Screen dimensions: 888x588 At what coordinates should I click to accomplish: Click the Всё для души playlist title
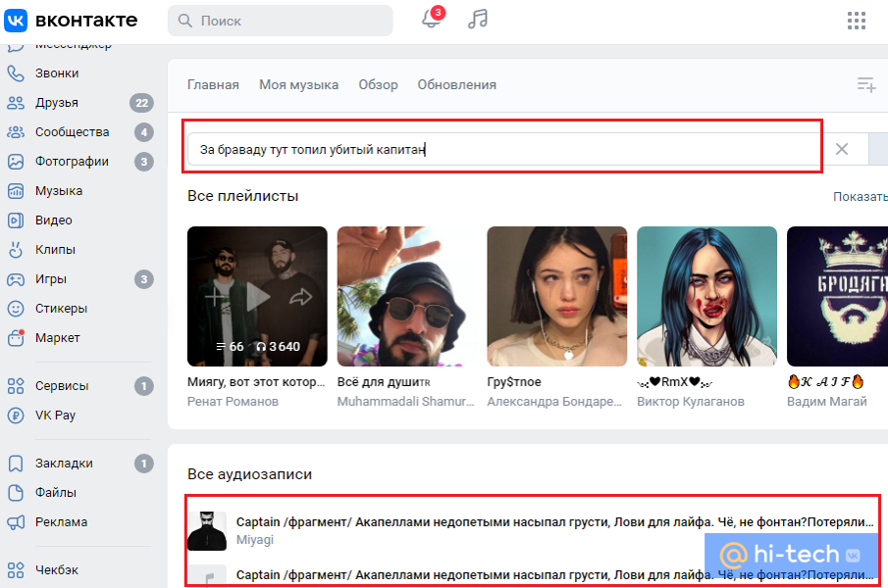(x=384, y=382)
